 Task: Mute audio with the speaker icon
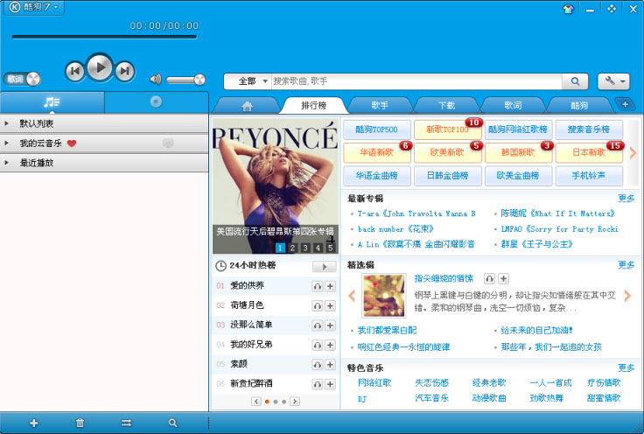point(155,80)
